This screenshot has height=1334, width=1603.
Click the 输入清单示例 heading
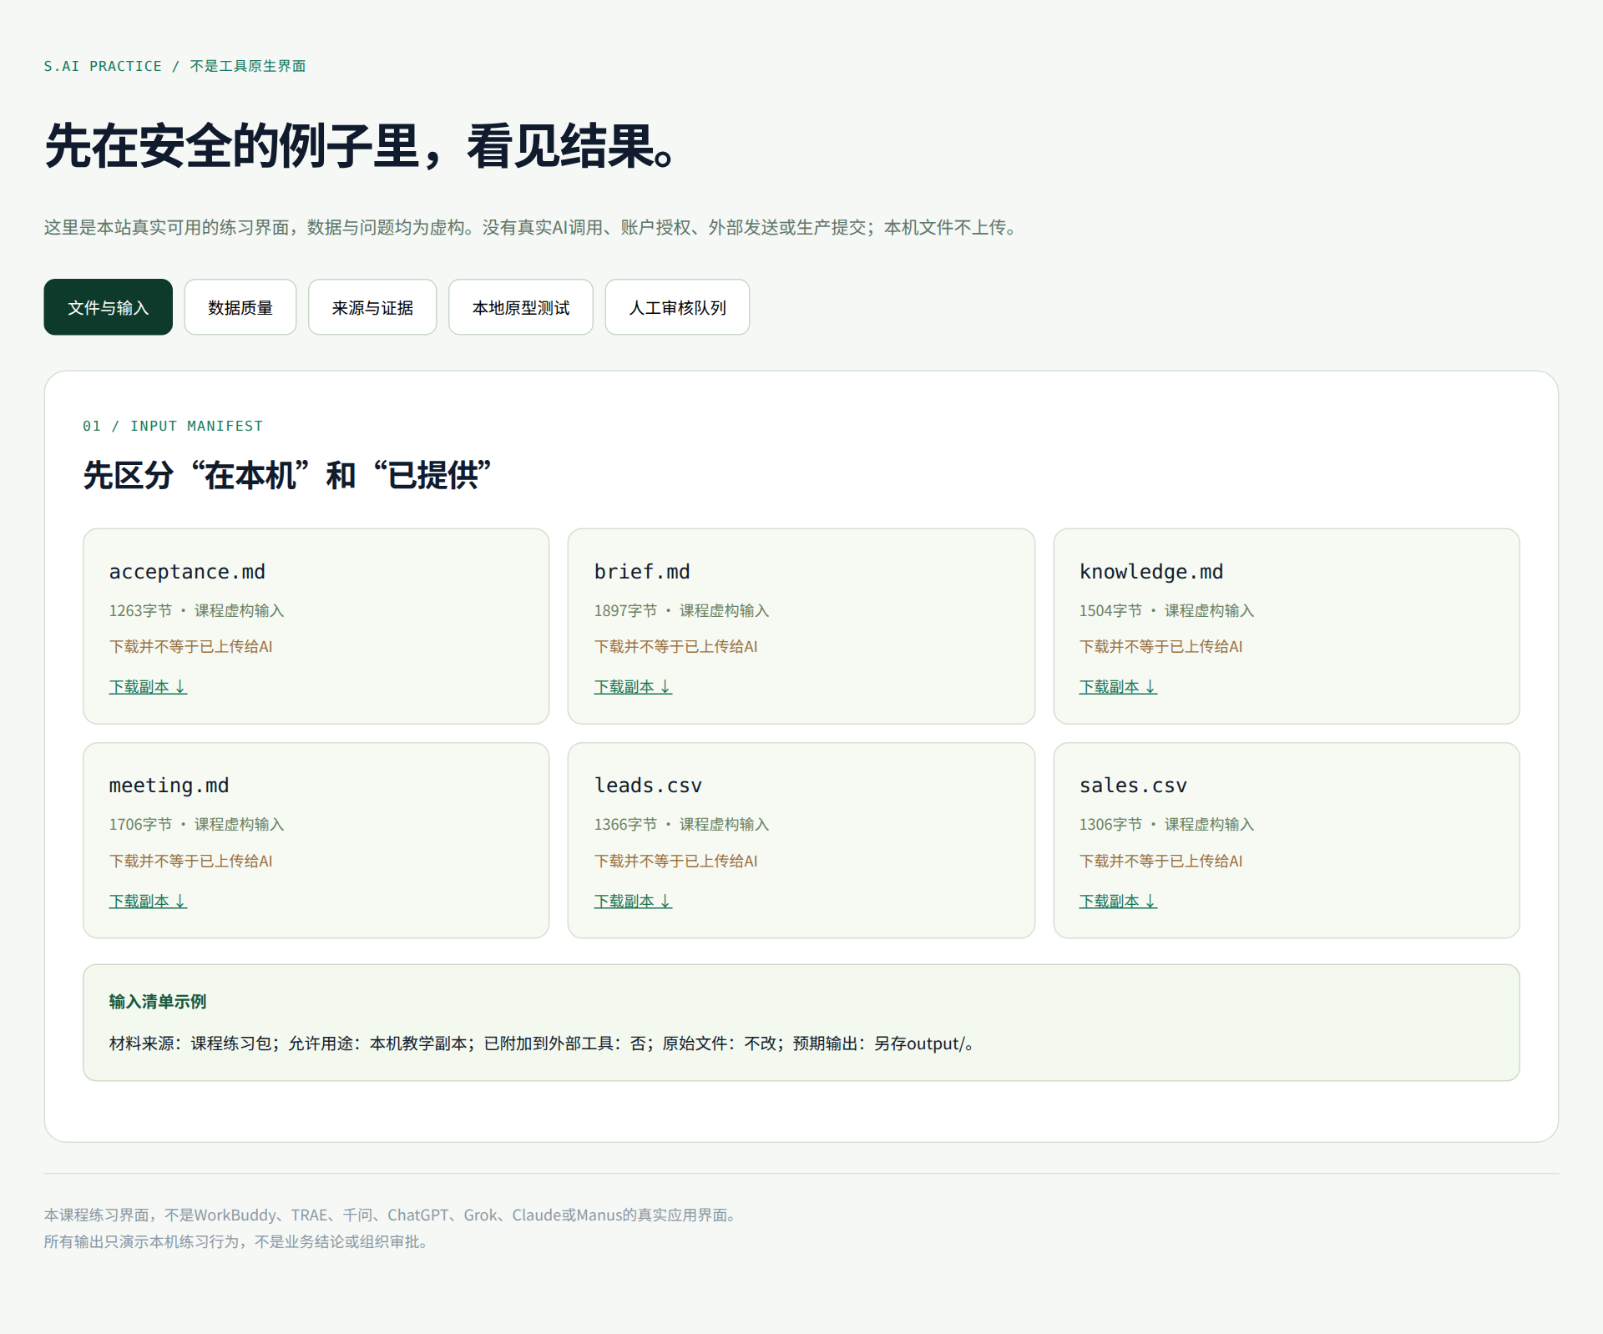[x=158, y=1002]
